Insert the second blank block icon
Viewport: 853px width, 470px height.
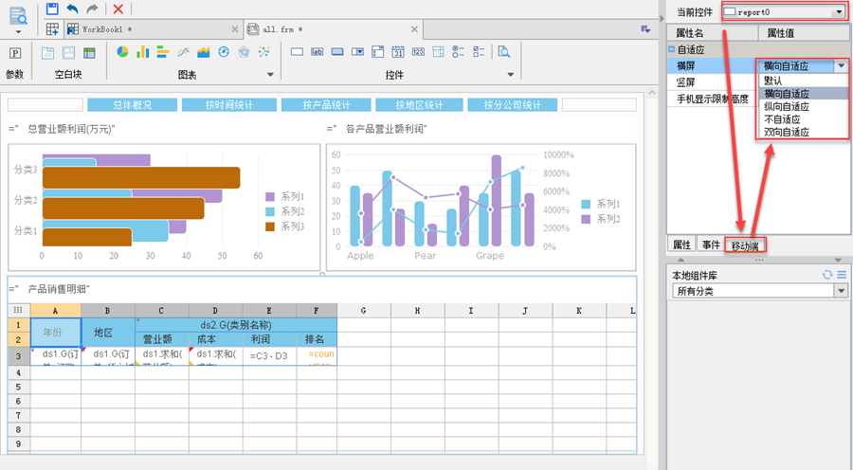tap(68, 52)
